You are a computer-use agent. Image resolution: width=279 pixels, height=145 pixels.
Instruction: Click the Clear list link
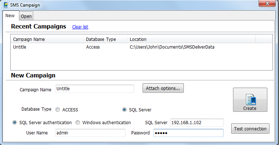pos(80,27)
